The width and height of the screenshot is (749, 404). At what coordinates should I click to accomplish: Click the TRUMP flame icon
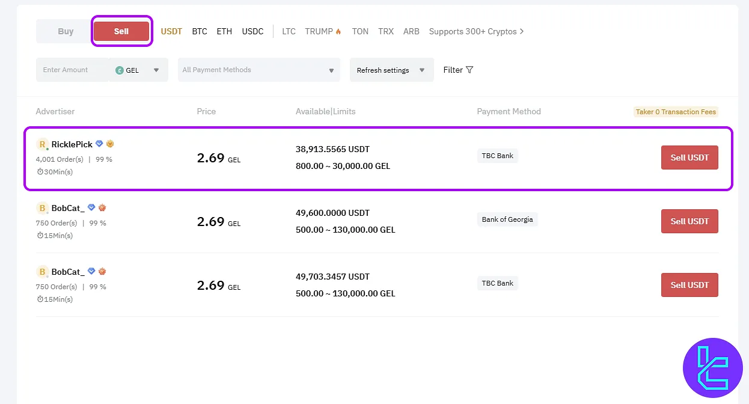(338, 31)
